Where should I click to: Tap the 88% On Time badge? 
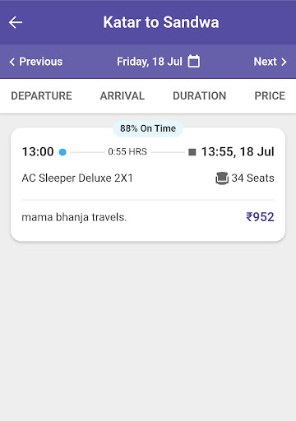tap(148, 128)
